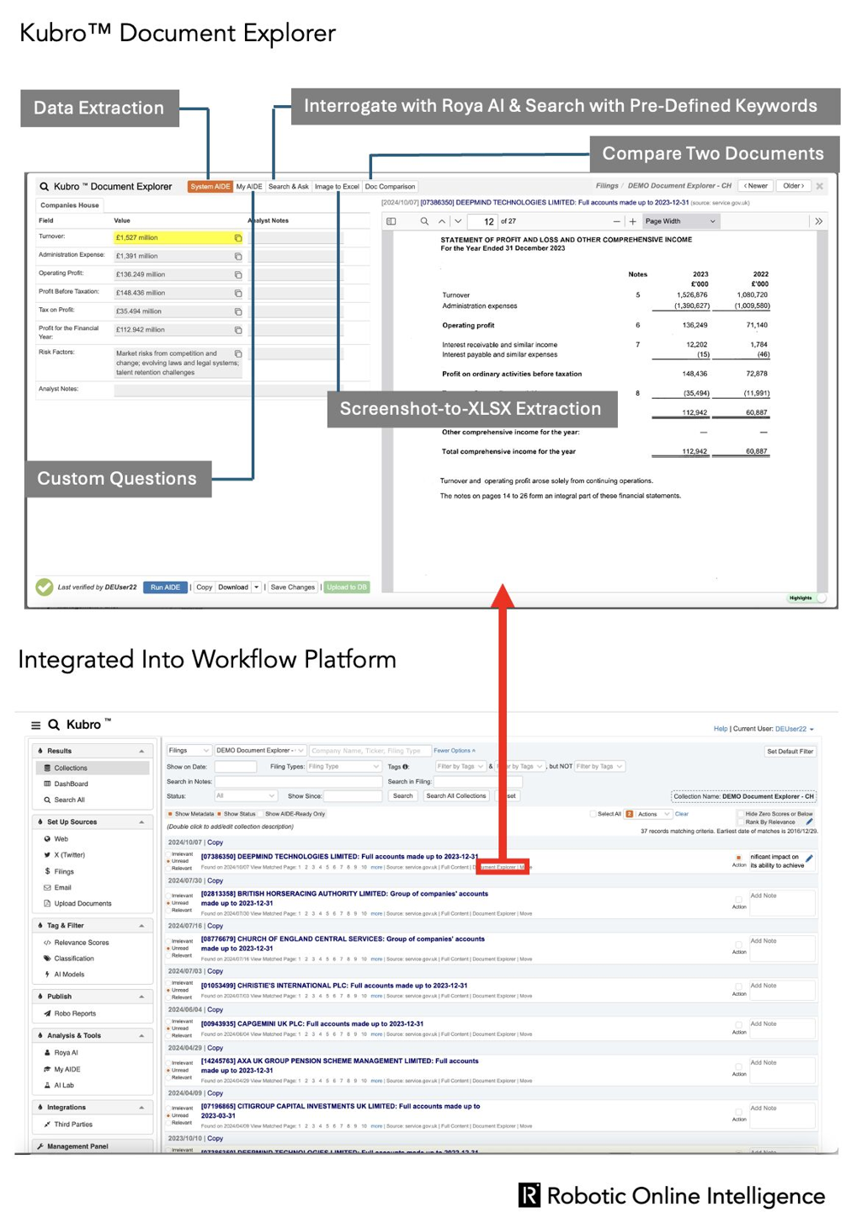Select the Collections icon in sidebar
The height and width of the screenshot is (1228, 862).
tap(47, 767)
